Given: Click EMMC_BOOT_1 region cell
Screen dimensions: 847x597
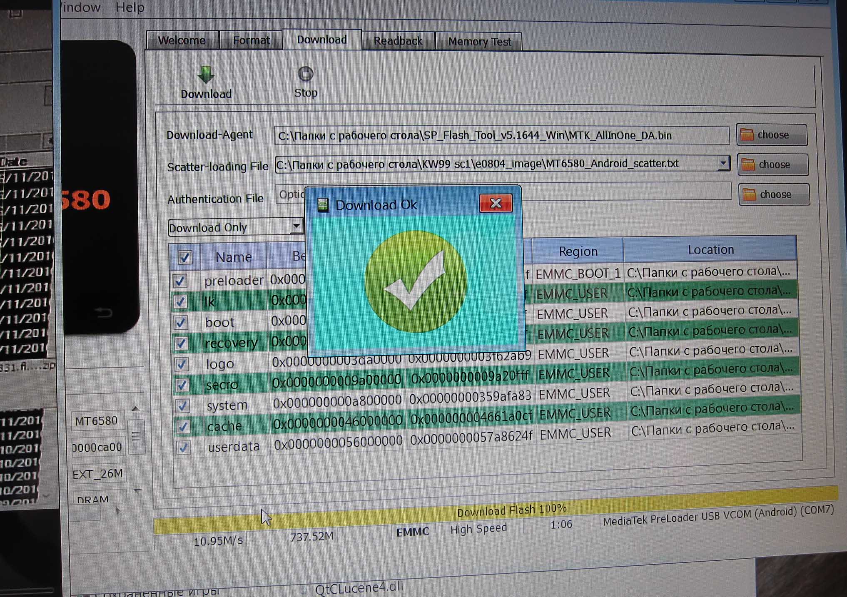Looking at the screenshot, I should [578, 274].
